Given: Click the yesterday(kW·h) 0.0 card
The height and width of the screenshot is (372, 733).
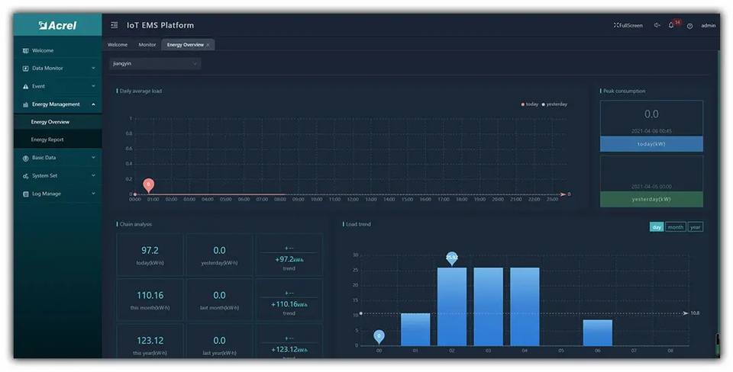Looking at the screenshot, I should (219, 255).
